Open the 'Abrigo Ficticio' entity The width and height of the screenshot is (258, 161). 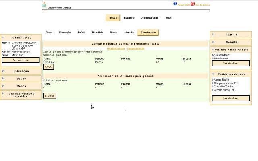(222, 80)
